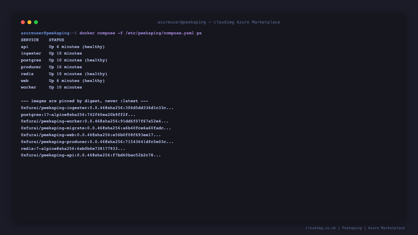Click the STATUS column header
418x235 pixels.
[x=56, y=40]
